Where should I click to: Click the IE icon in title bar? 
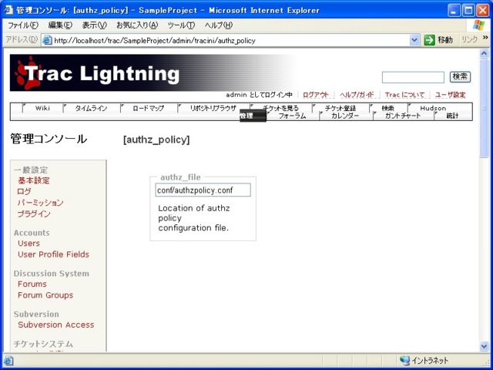click(x=8, y=10)
